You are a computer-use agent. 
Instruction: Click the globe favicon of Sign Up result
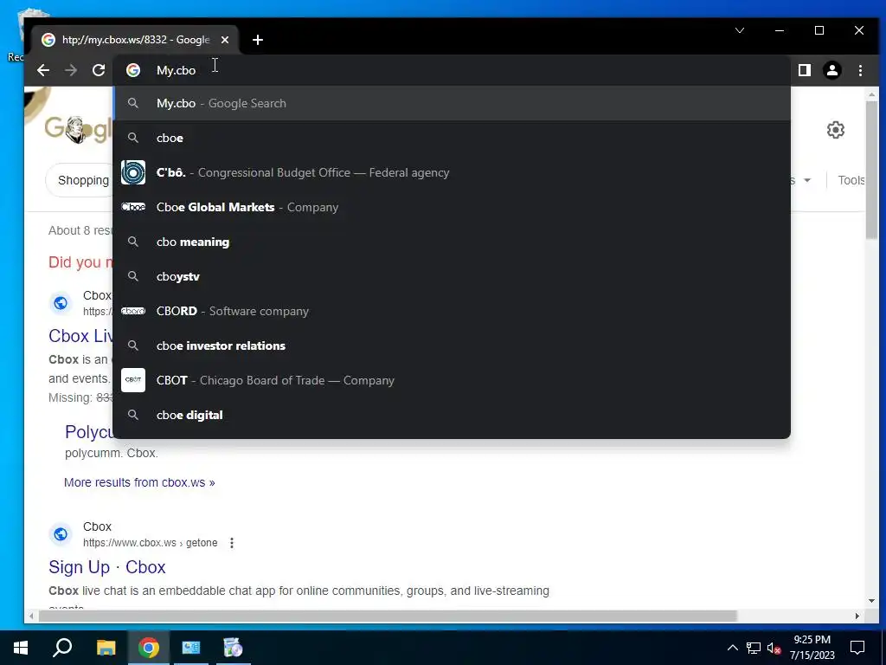pyautogui.click(x=61, y=533)
